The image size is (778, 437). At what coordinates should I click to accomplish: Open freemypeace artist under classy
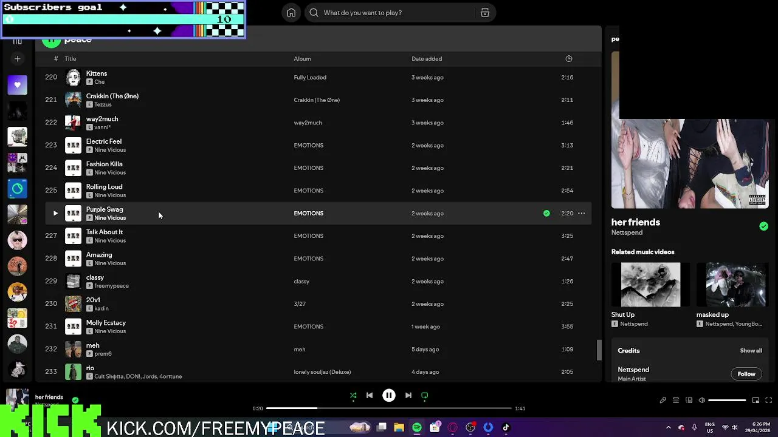111,286
